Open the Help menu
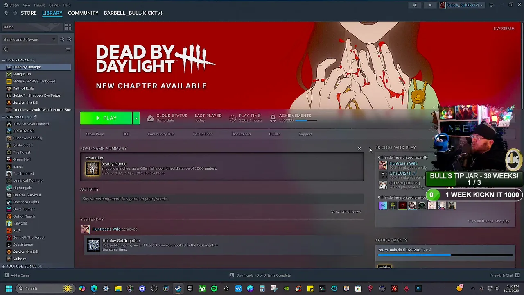524x295 pixels. click(x=67, y=5)
